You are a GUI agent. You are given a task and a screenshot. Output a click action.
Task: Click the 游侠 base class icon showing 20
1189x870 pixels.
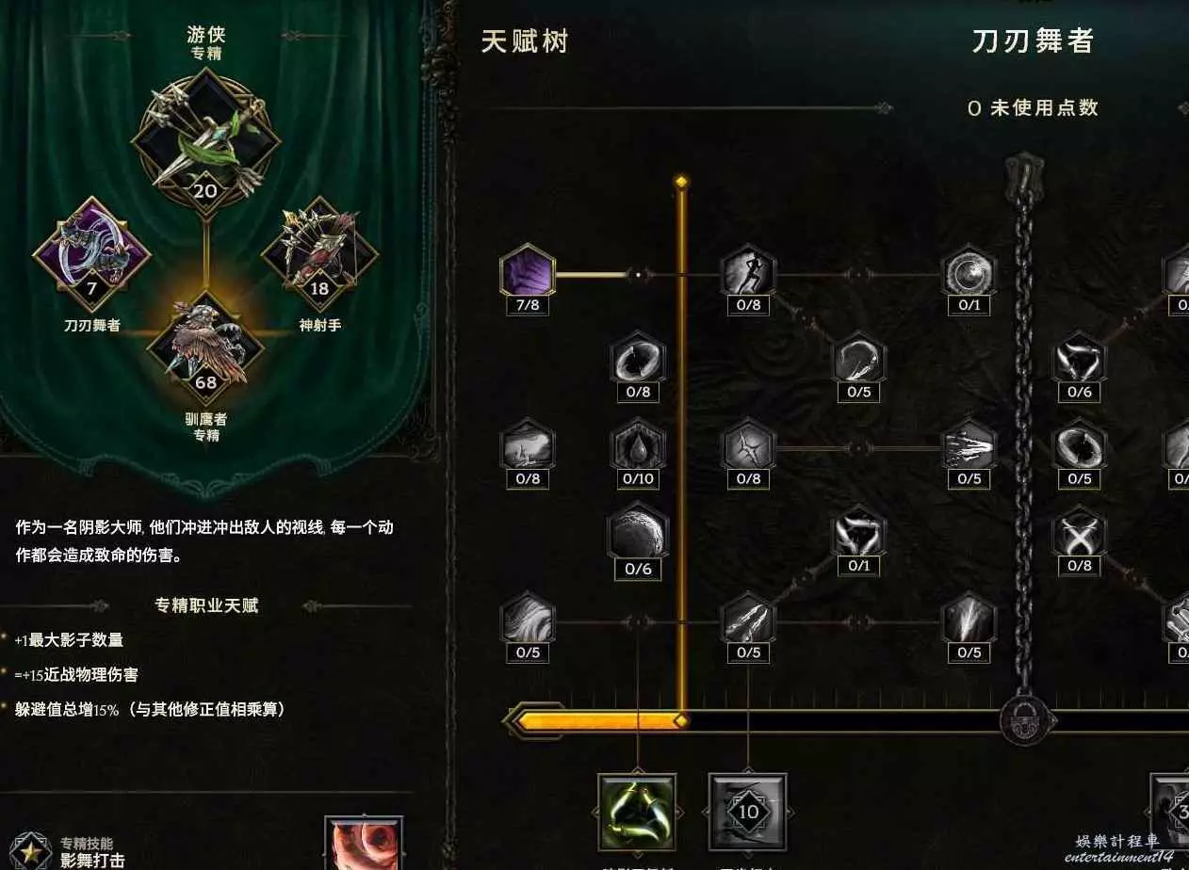point(205,142)
